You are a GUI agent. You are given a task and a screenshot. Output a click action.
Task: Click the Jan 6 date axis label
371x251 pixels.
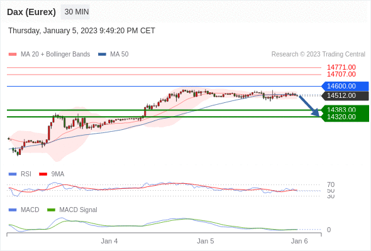point(299,242)
